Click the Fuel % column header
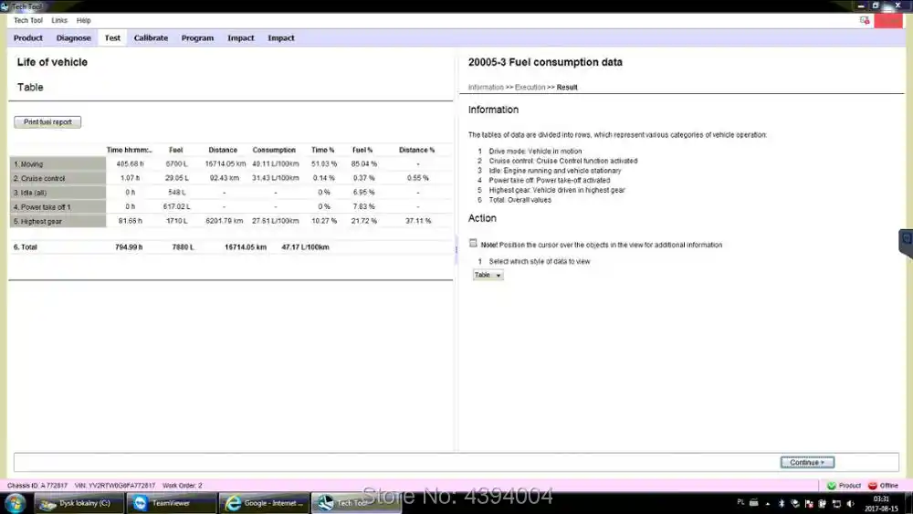Viewport: 913px width, 514px height. pos(362,151)
